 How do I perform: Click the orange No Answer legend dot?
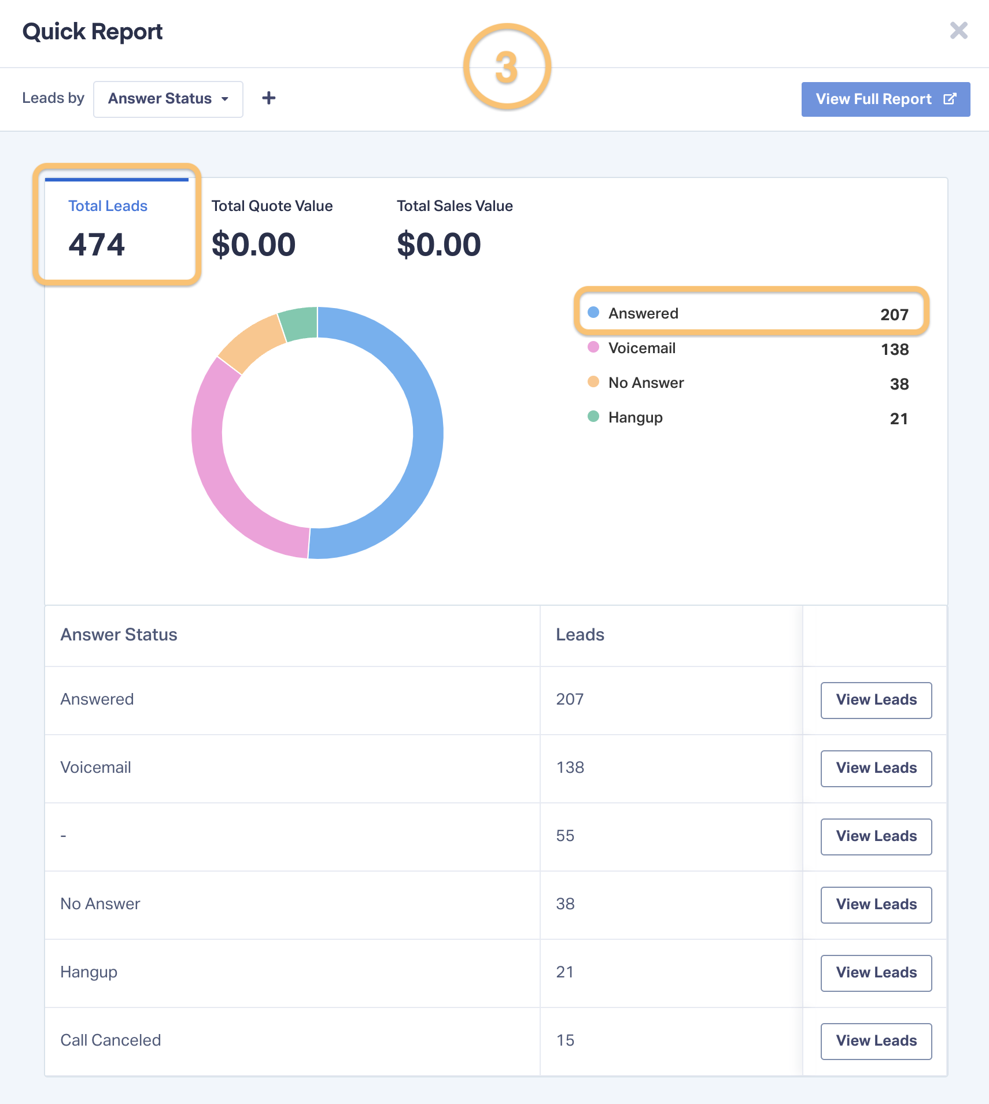coord(593,381)
